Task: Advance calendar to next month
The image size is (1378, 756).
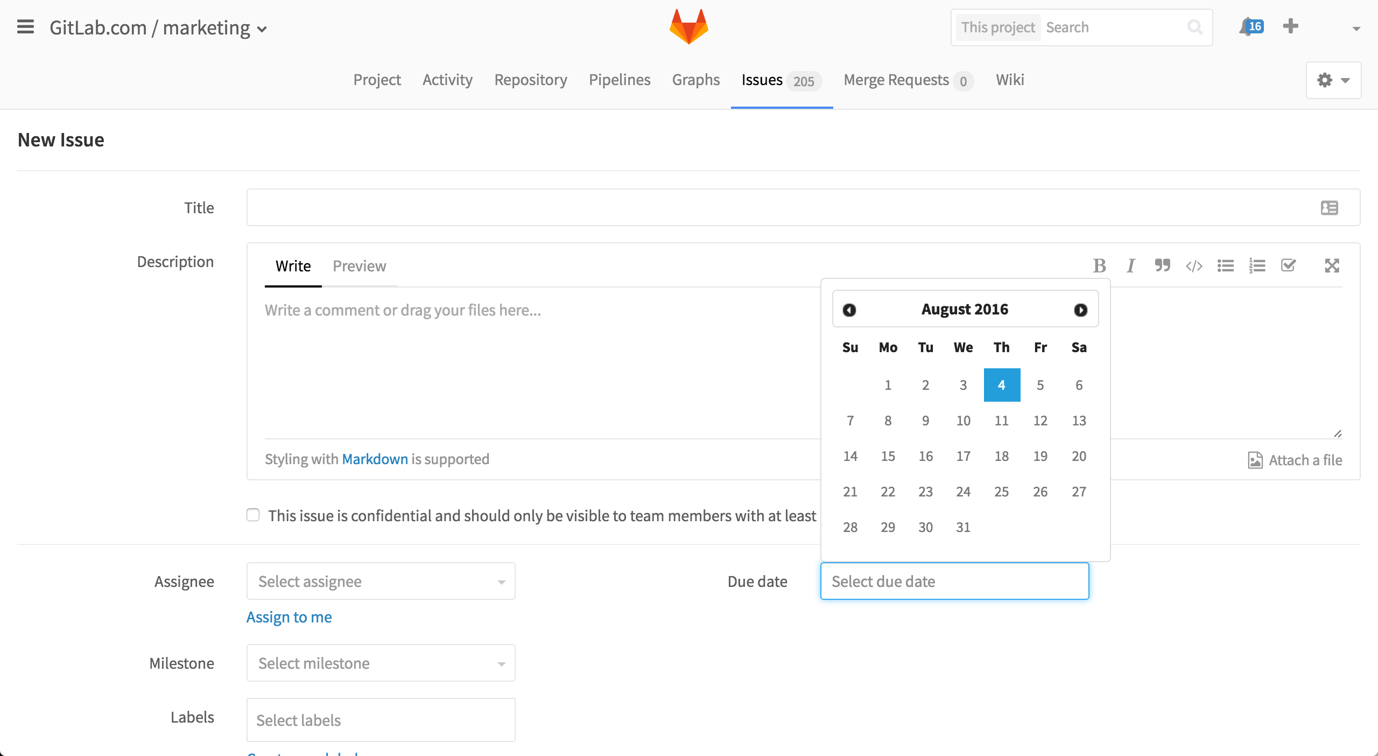Action: pyautogui.click(x=1080, y=310)
